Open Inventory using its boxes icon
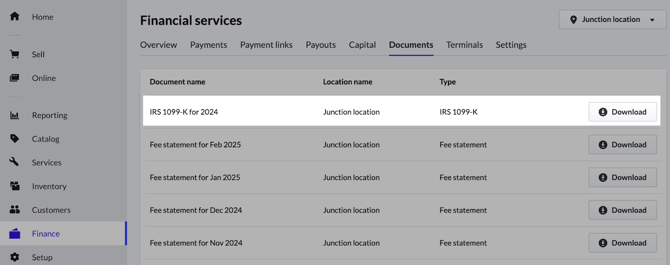Screen dimensions: 670x265 15,186
